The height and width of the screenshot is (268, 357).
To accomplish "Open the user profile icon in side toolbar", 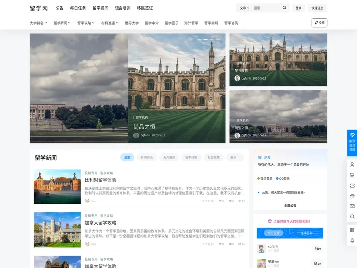I will coord(352,165).
